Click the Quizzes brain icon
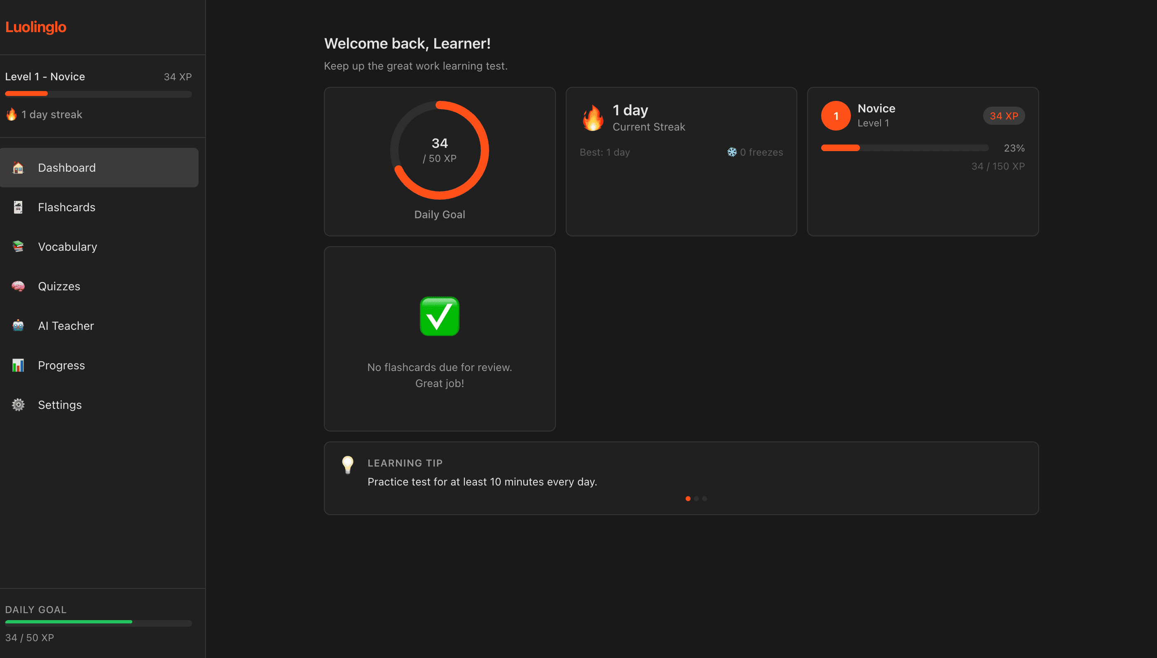This screenshot has height=658, width=1157. click(18, 287)
